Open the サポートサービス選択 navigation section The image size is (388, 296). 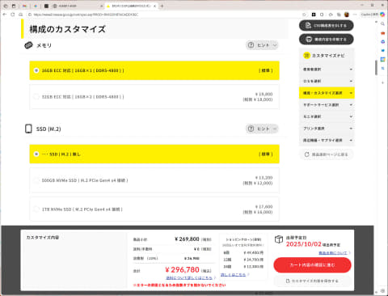coord(327,104)
